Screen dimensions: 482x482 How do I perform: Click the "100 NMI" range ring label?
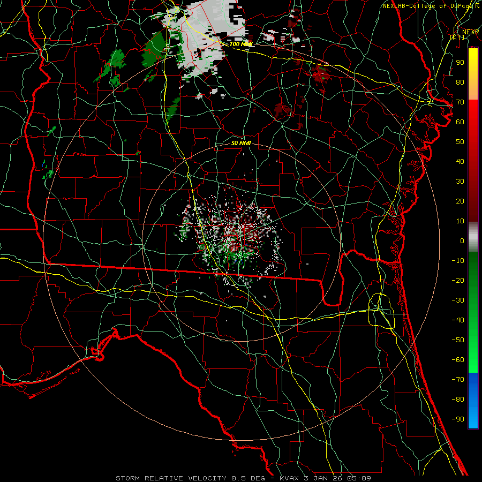coord(241,44)
